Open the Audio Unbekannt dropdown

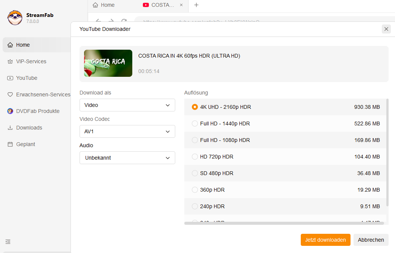(127, 158)
